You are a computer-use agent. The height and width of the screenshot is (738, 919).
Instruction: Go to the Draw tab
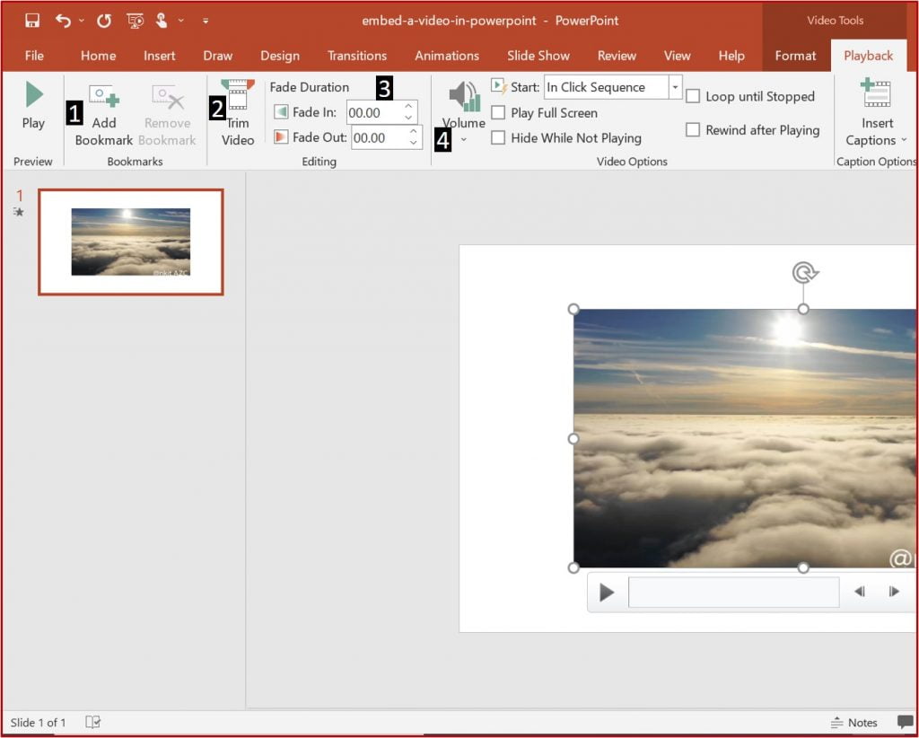217,56
